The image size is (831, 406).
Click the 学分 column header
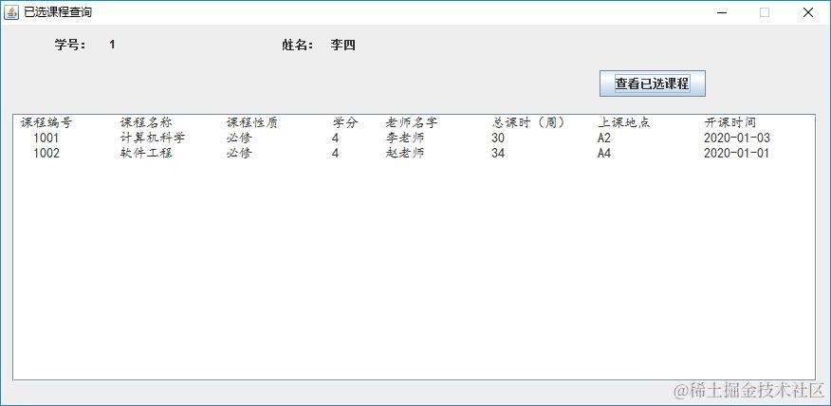coord(345,123)
